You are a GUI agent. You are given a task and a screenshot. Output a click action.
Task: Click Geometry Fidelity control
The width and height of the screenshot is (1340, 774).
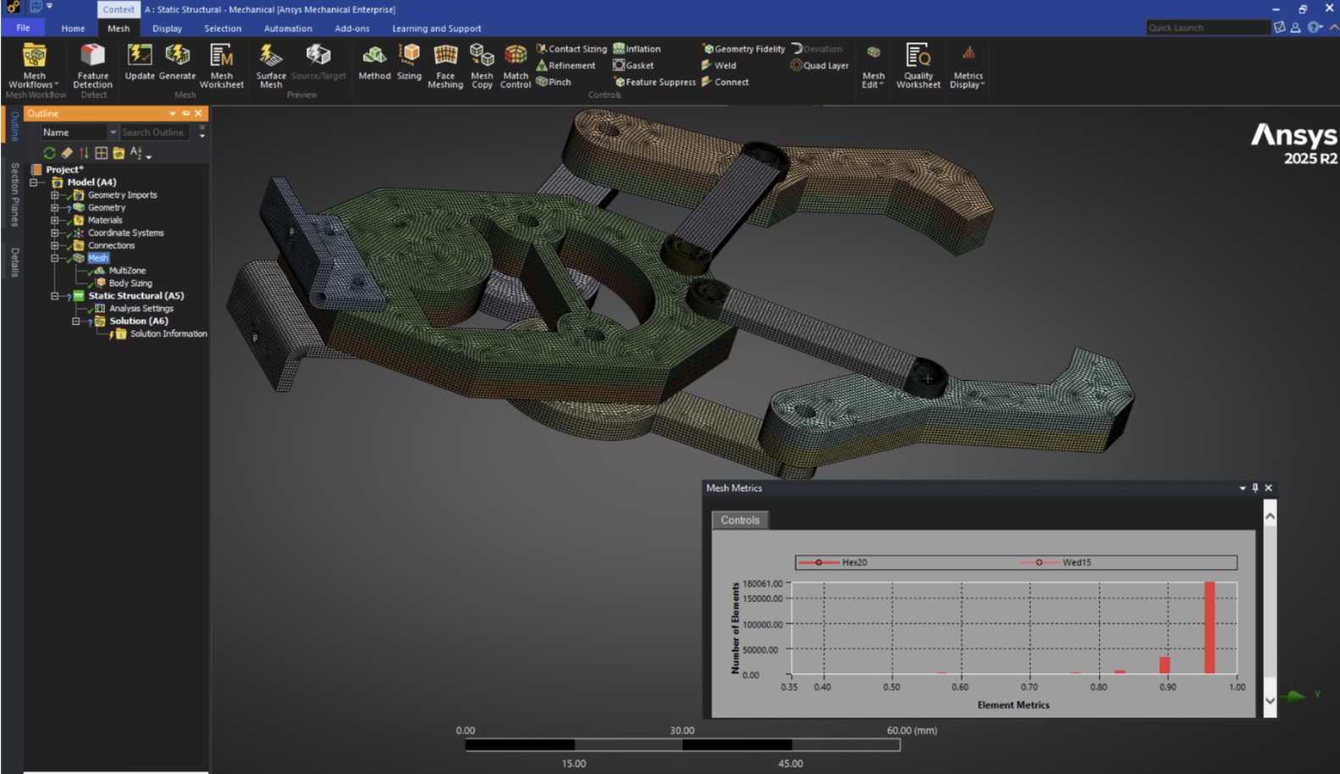tap(743, 49)
